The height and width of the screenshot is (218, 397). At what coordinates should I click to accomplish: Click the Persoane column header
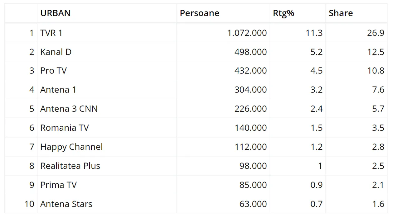click(200, 13)
